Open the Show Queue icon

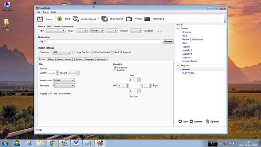coord(104,19)
